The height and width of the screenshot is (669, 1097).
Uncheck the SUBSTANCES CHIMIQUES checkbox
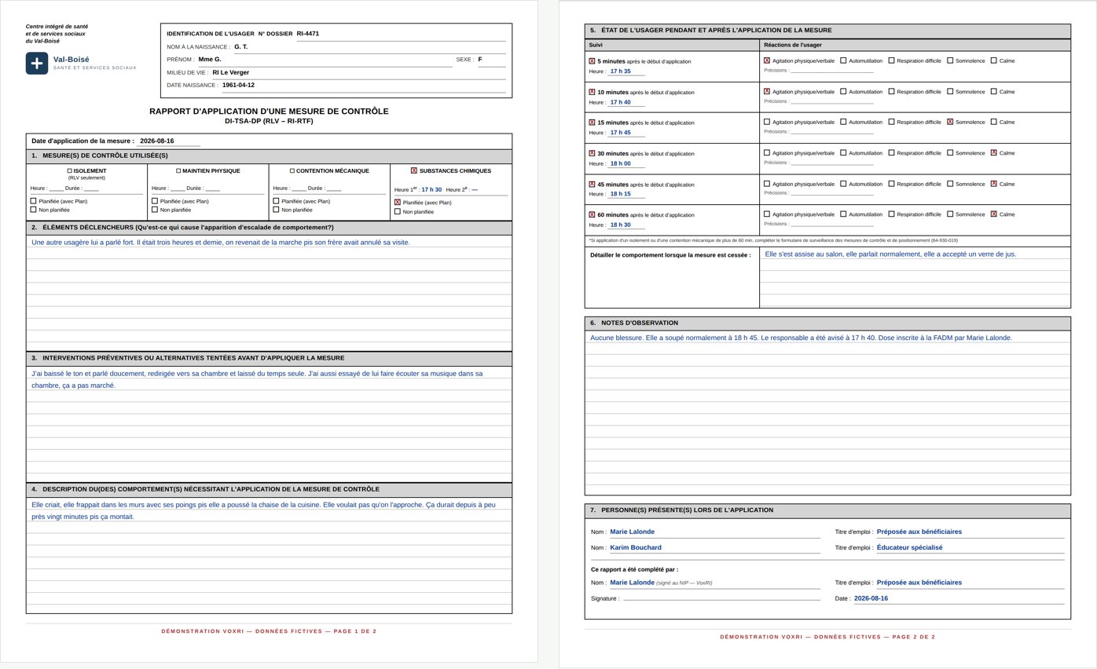pos(414,170)
